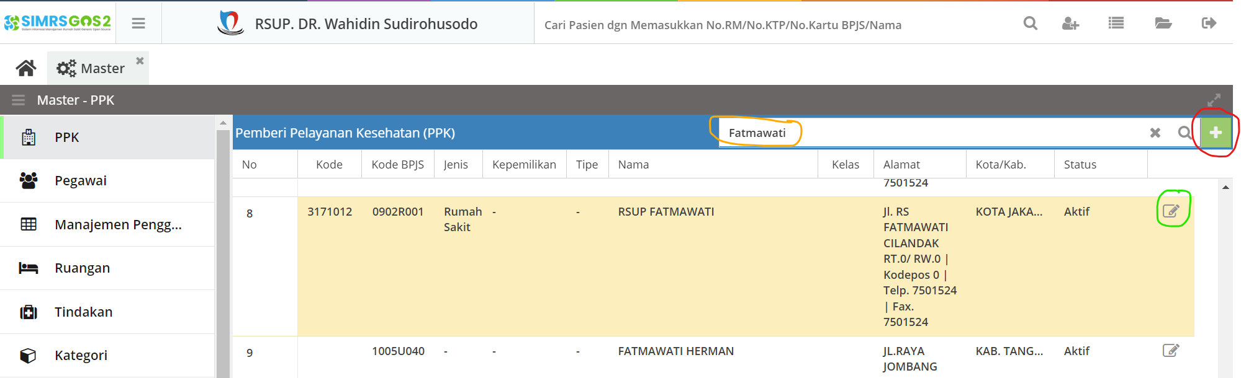
Task: Sort by the Nama column header
Action: [633, 165]
